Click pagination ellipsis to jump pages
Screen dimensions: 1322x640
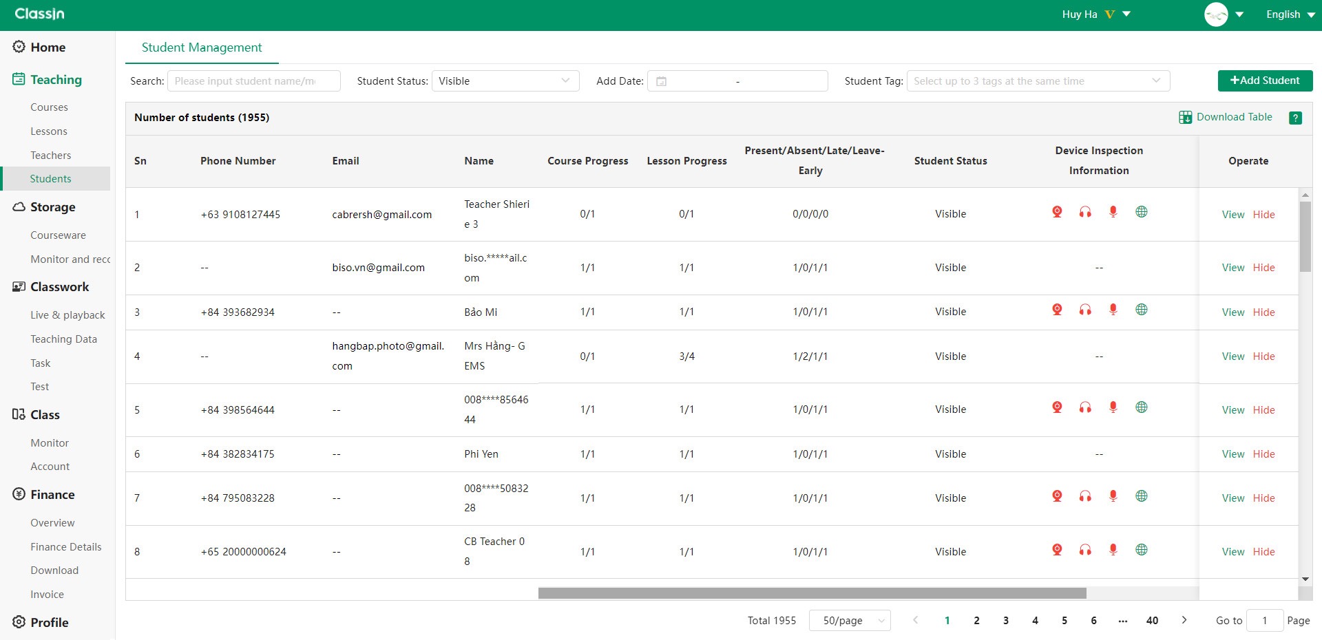1122,621
